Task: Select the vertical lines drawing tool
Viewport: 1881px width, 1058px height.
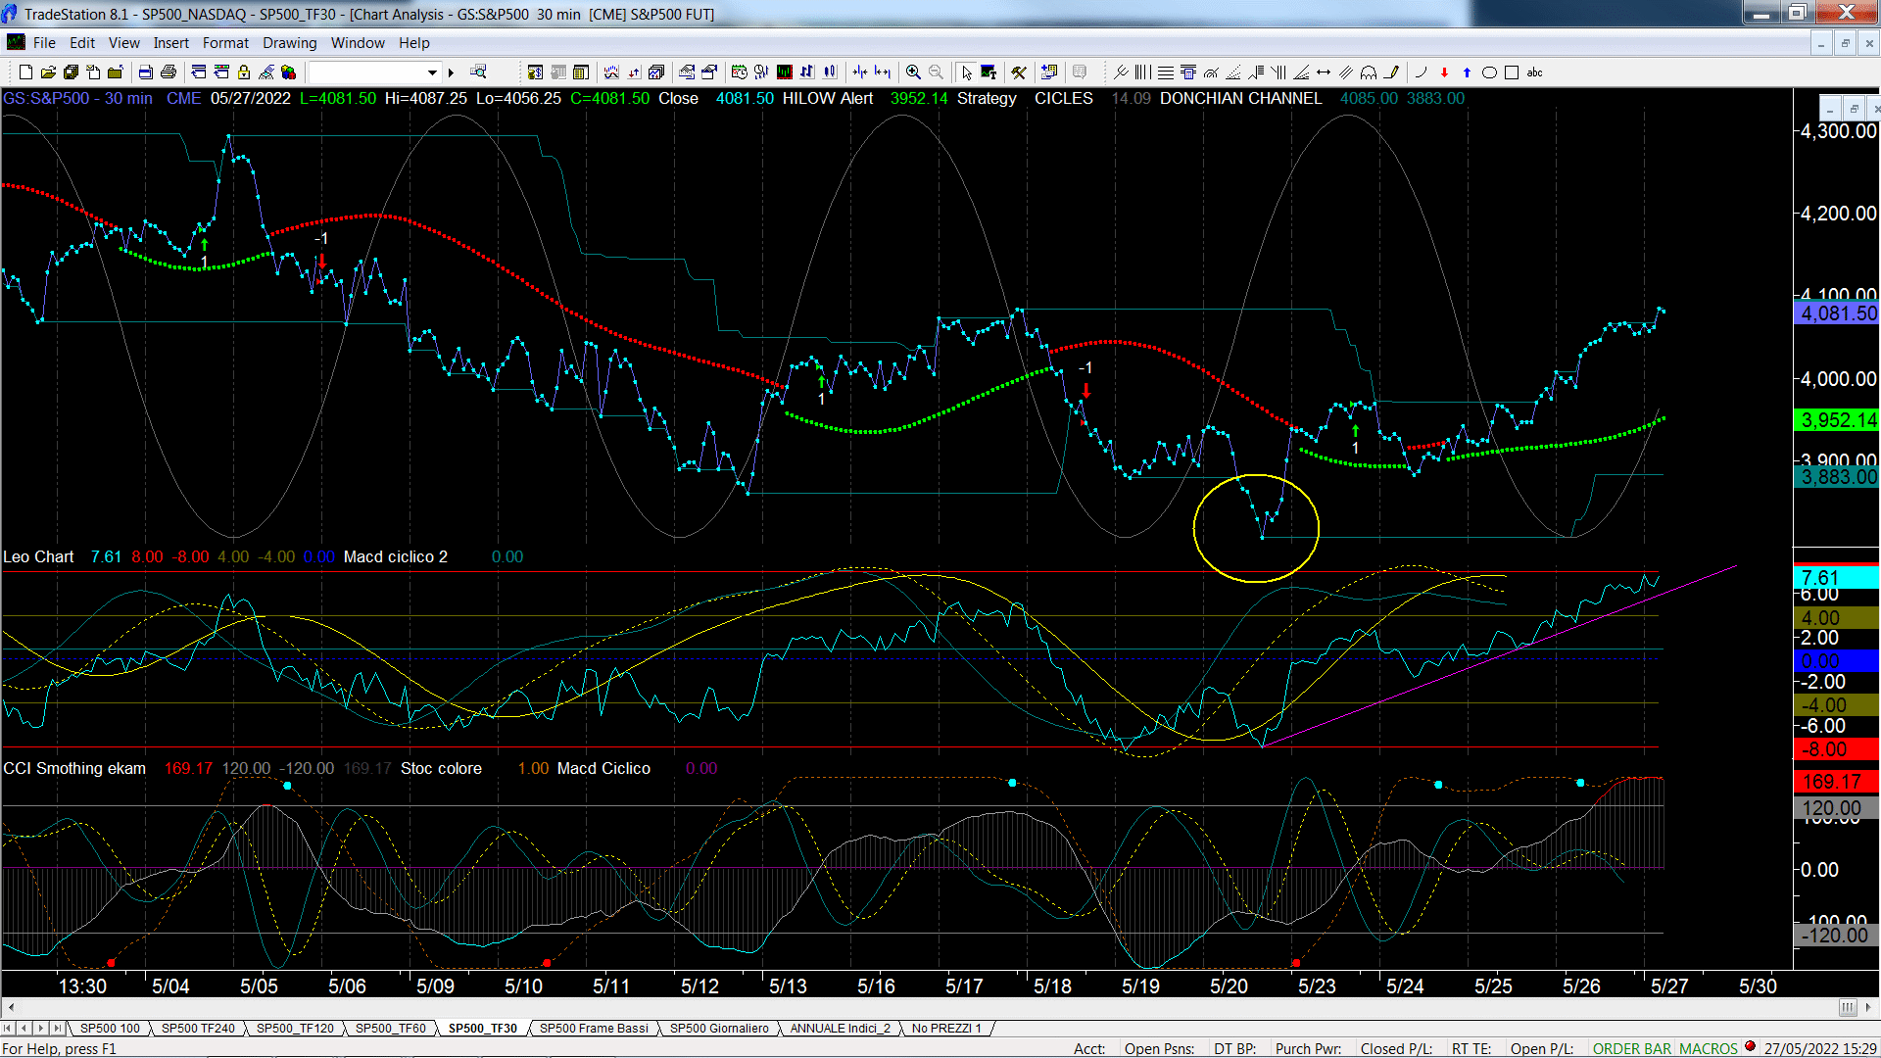Action: 1142,72
